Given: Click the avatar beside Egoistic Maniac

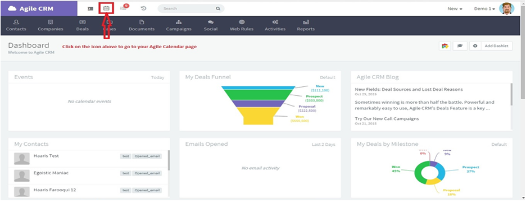Looking at the screenshot, I should 22,176.
